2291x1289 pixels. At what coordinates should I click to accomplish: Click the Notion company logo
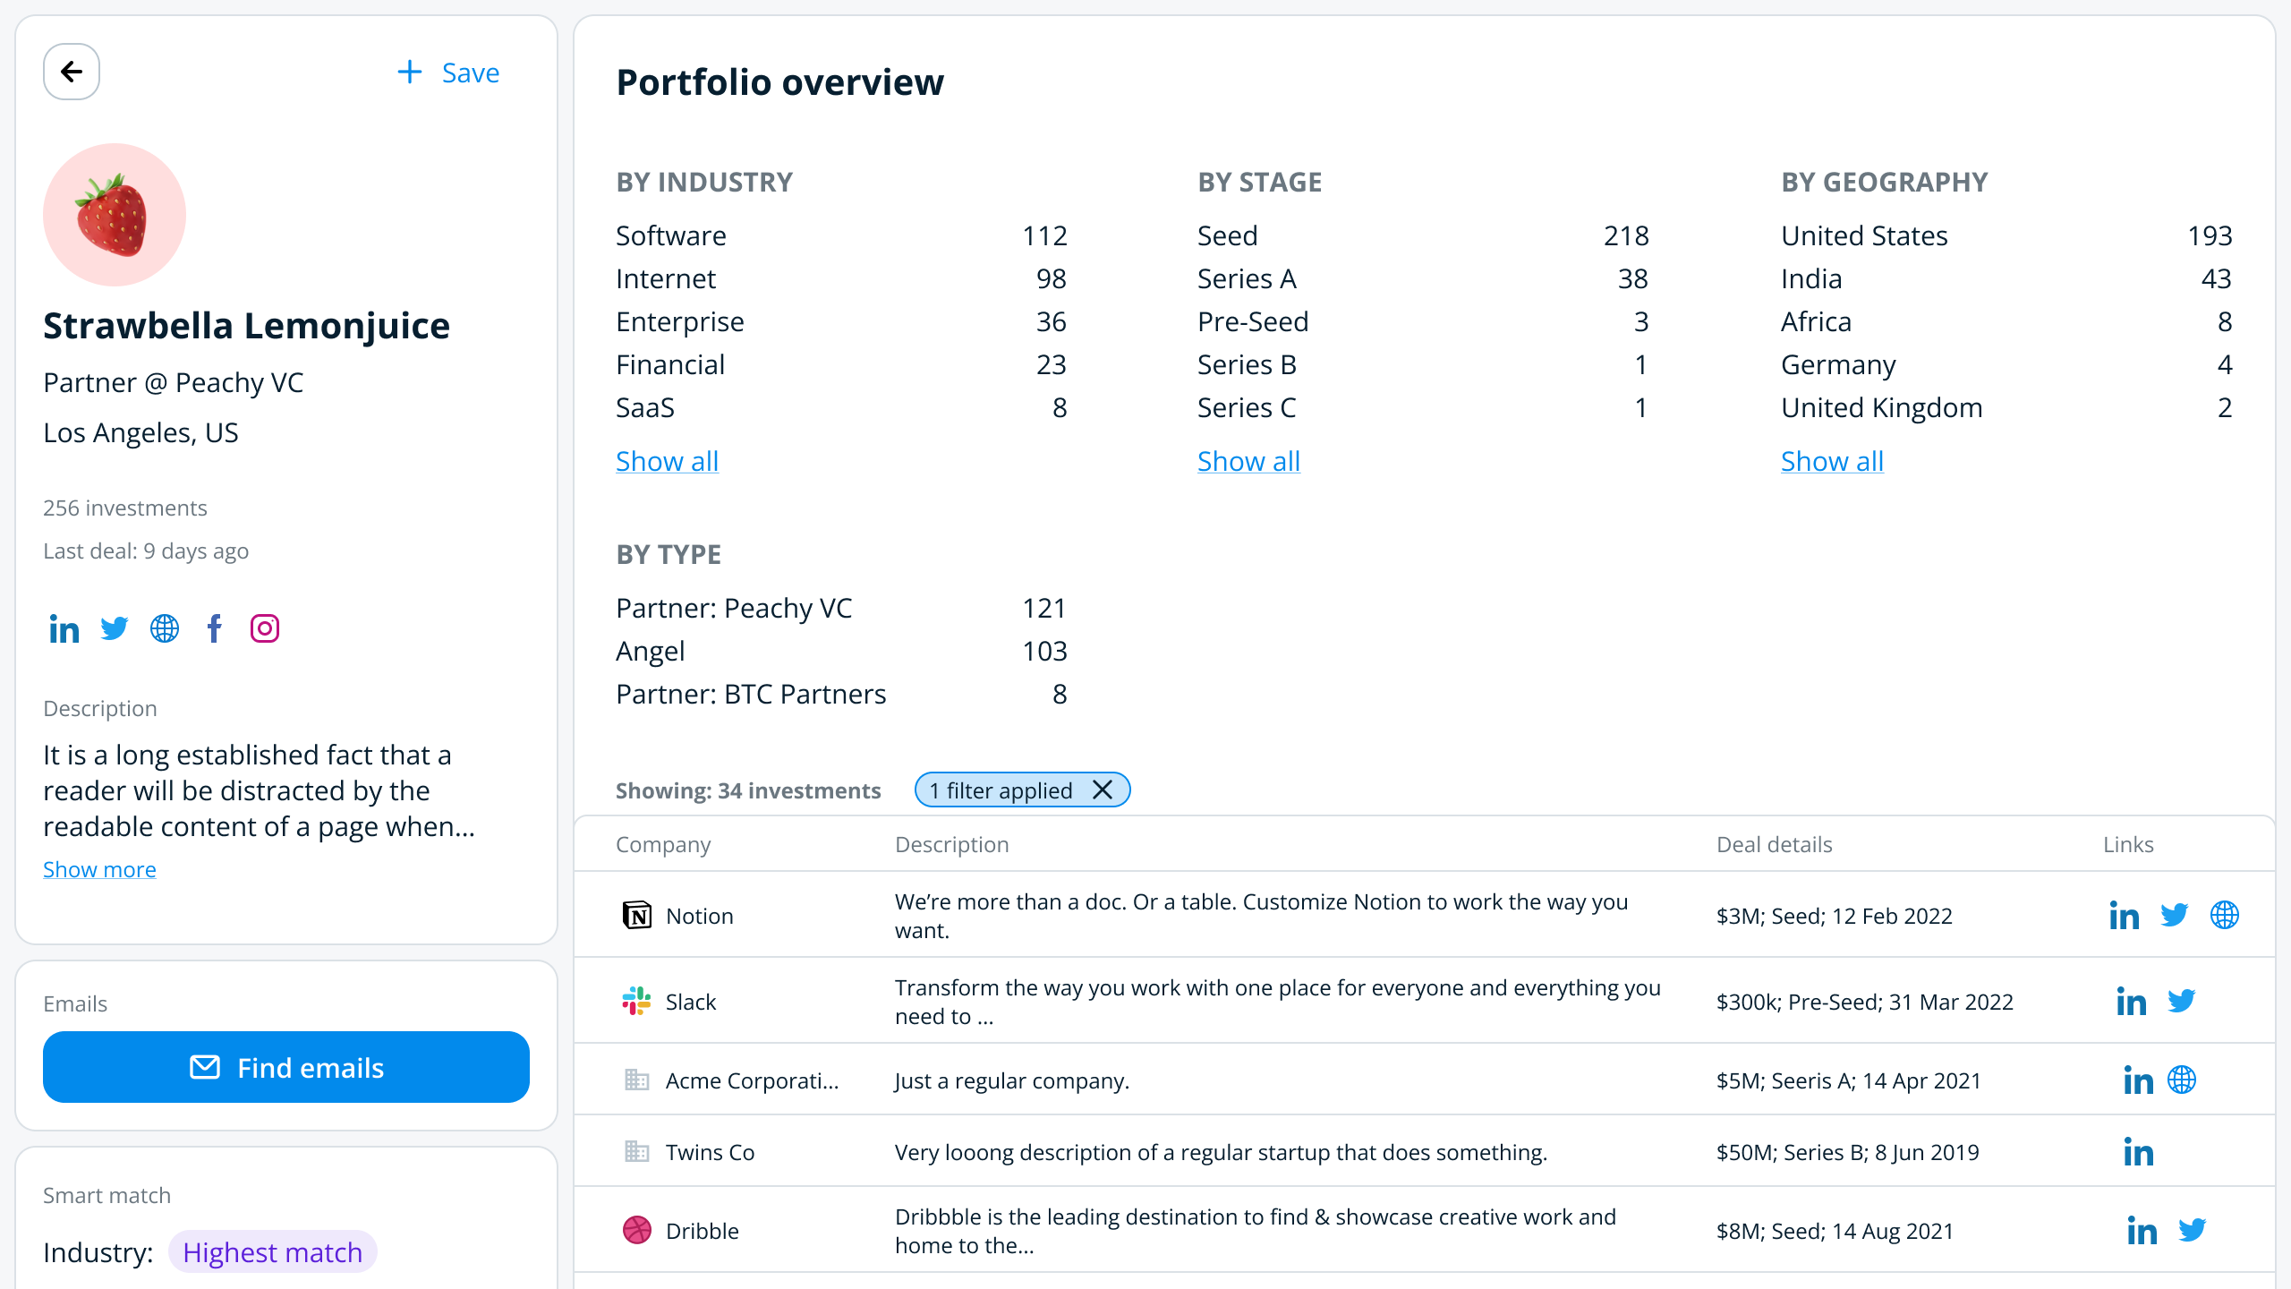pos(636,915)
